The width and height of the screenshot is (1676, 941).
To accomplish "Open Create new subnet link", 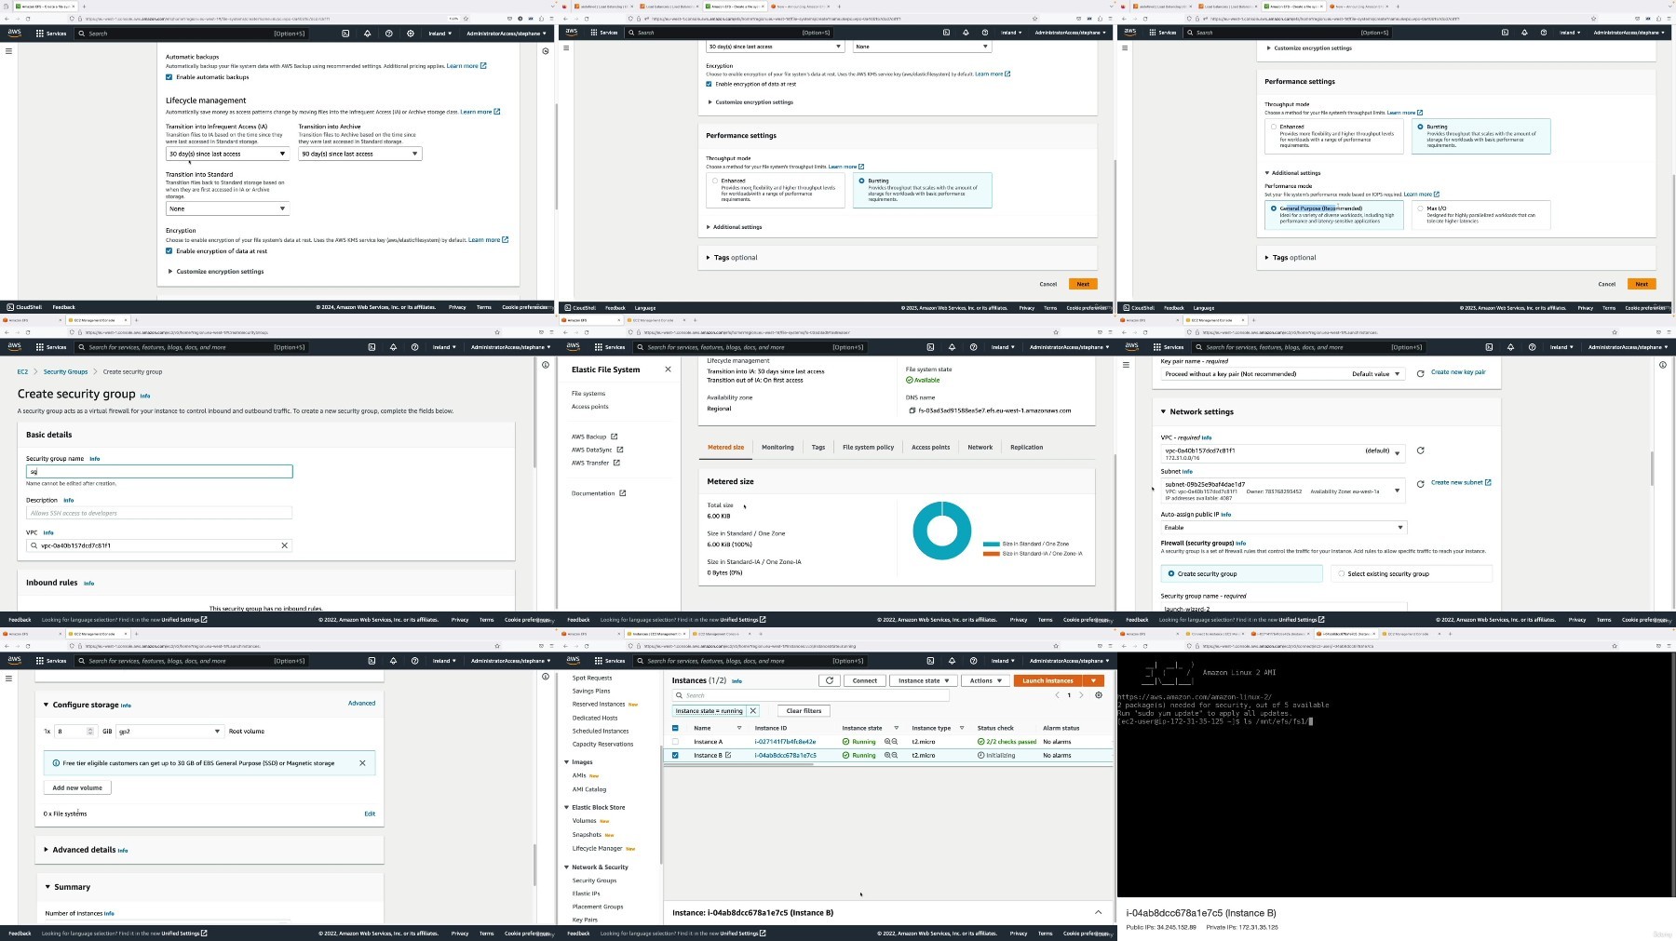I will pos(1461,482).
